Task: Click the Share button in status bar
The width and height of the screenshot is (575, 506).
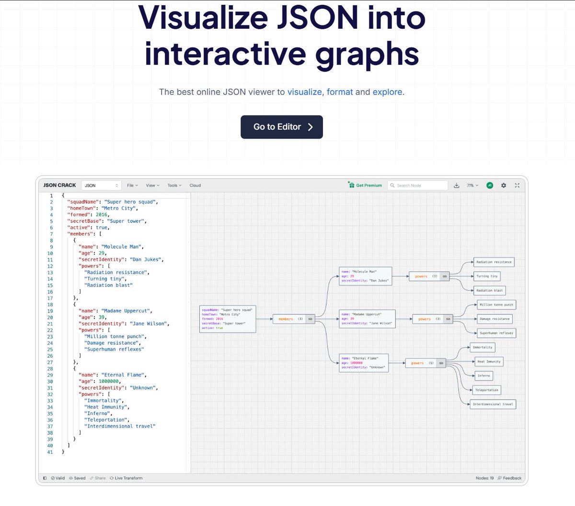Action: tap(98, 478)
